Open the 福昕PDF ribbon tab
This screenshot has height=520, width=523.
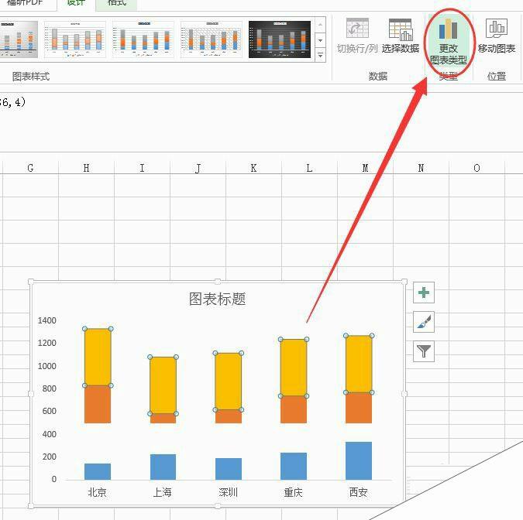pos(25,2)
